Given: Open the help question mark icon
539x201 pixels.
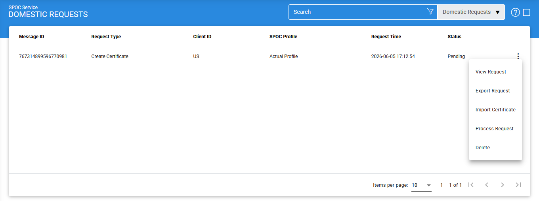Looking at the screenshot, I should pyautogui.click(x=515, y=12).
